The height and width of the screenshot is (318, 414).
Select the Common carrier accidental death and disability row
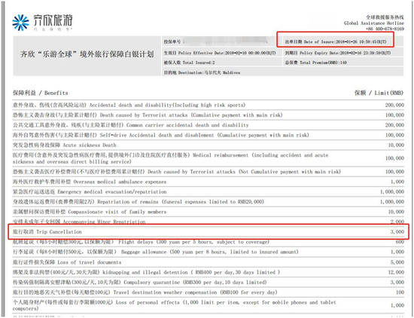[x=209, y=125]
